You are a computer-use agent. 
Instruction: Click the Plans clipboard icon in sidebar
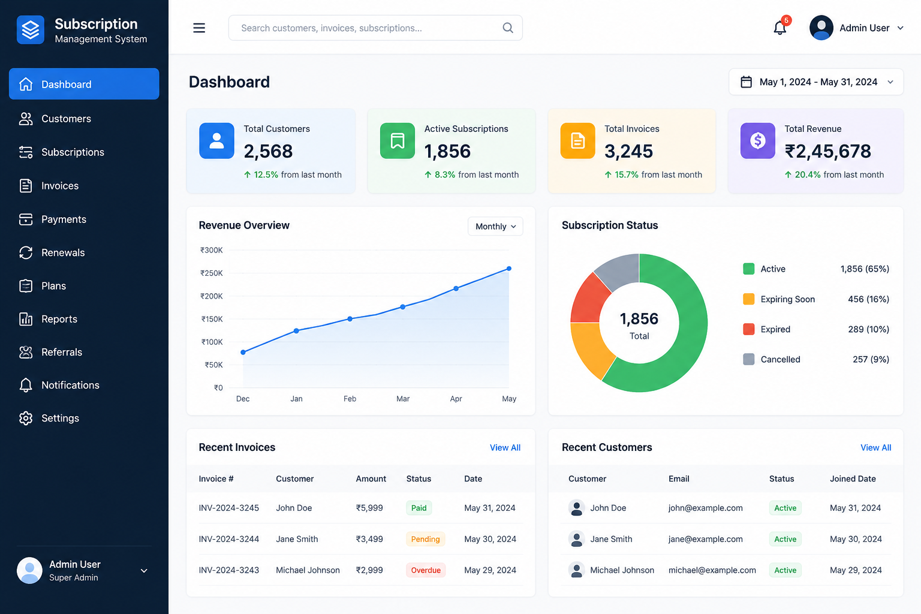(26, 286)
